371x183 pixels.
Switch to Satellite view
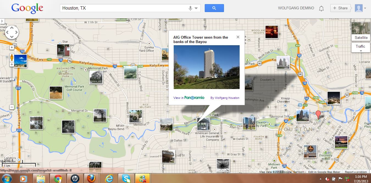(x=361, y=32)
